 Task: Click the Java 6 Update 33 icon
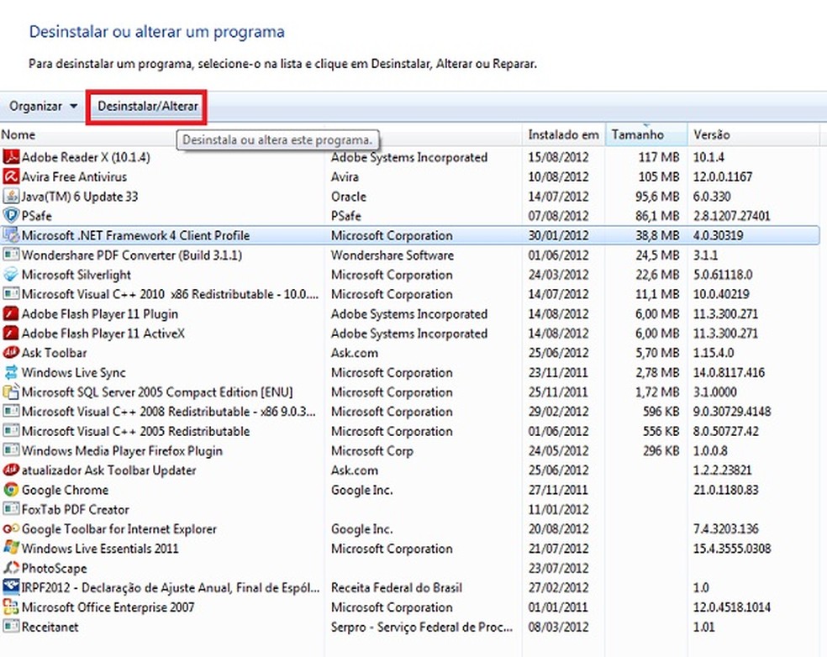pos(11,197)
